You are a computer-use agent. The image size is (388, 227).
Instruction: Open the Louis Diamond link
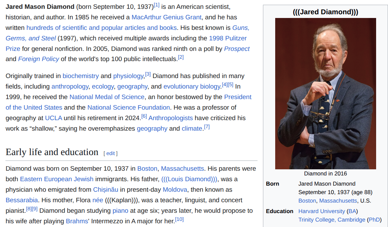pos(189,179)
